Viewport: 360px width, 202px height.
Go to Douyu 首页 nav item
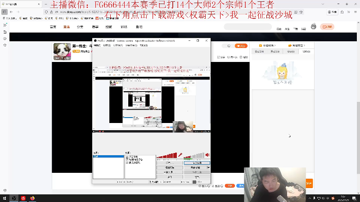[x=53, y=27]
